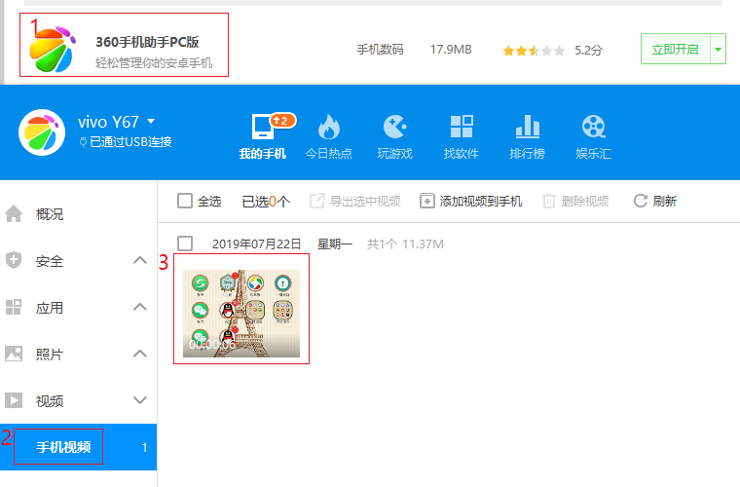Click the 手机数码 category text

[380, 50]
